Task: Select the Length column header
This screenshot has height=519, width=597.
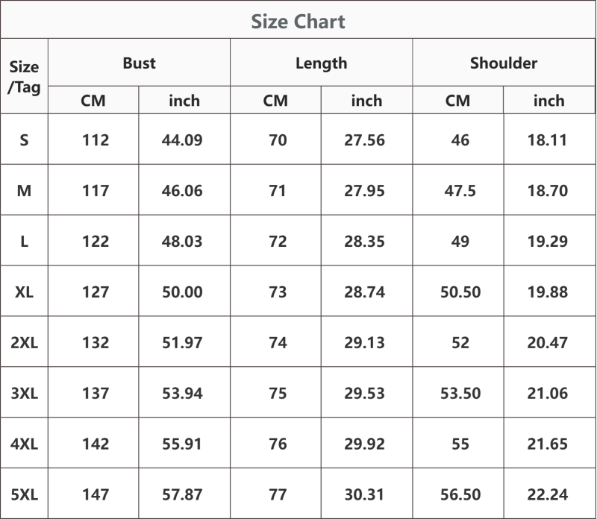Action: (322, 63)
